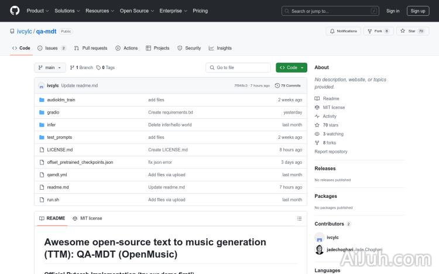439x274 pixels.
Task: Open the LICENSE.md file
Action: point(60,150)
